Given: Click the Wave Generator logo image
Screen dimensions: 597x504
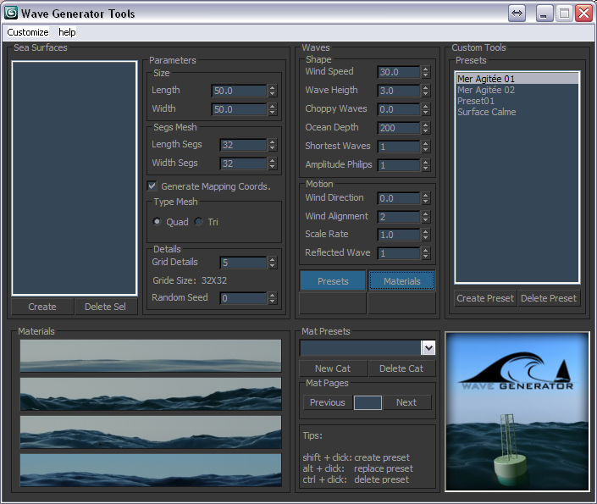Looking at the screenshot, I should 517,412.
